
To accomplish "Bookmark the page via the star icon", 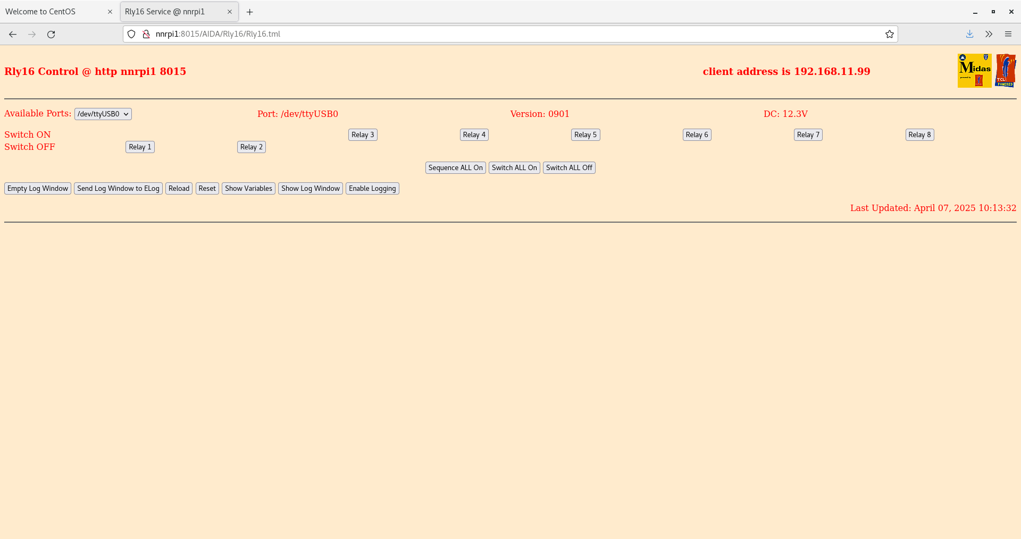I will pyautogui.click(x=890, y=34).
